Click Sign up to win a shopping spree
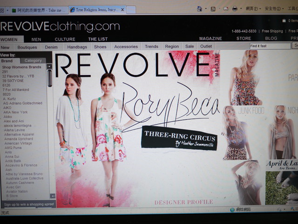This screenshot has height=224, width=298. pos(29,204)
